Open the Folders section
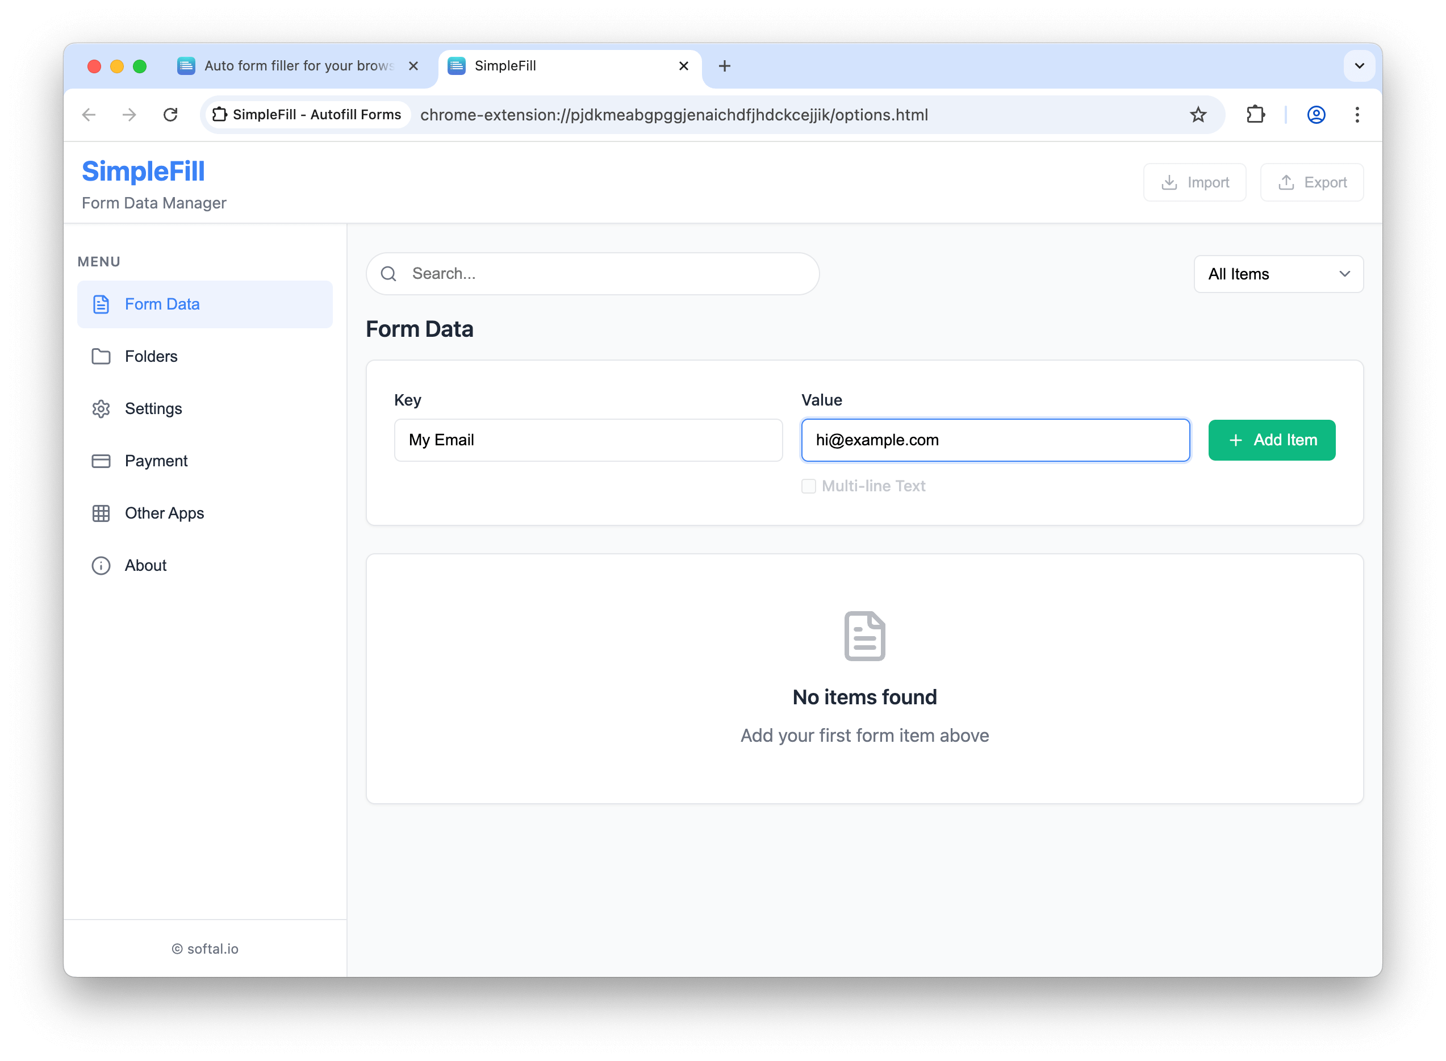 tap(205, 357)
